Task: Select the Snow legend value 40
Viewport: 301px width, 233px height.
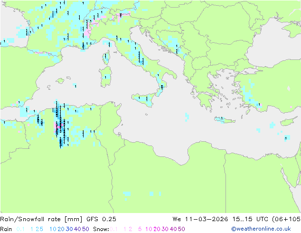Action: [x=173, y=229]
